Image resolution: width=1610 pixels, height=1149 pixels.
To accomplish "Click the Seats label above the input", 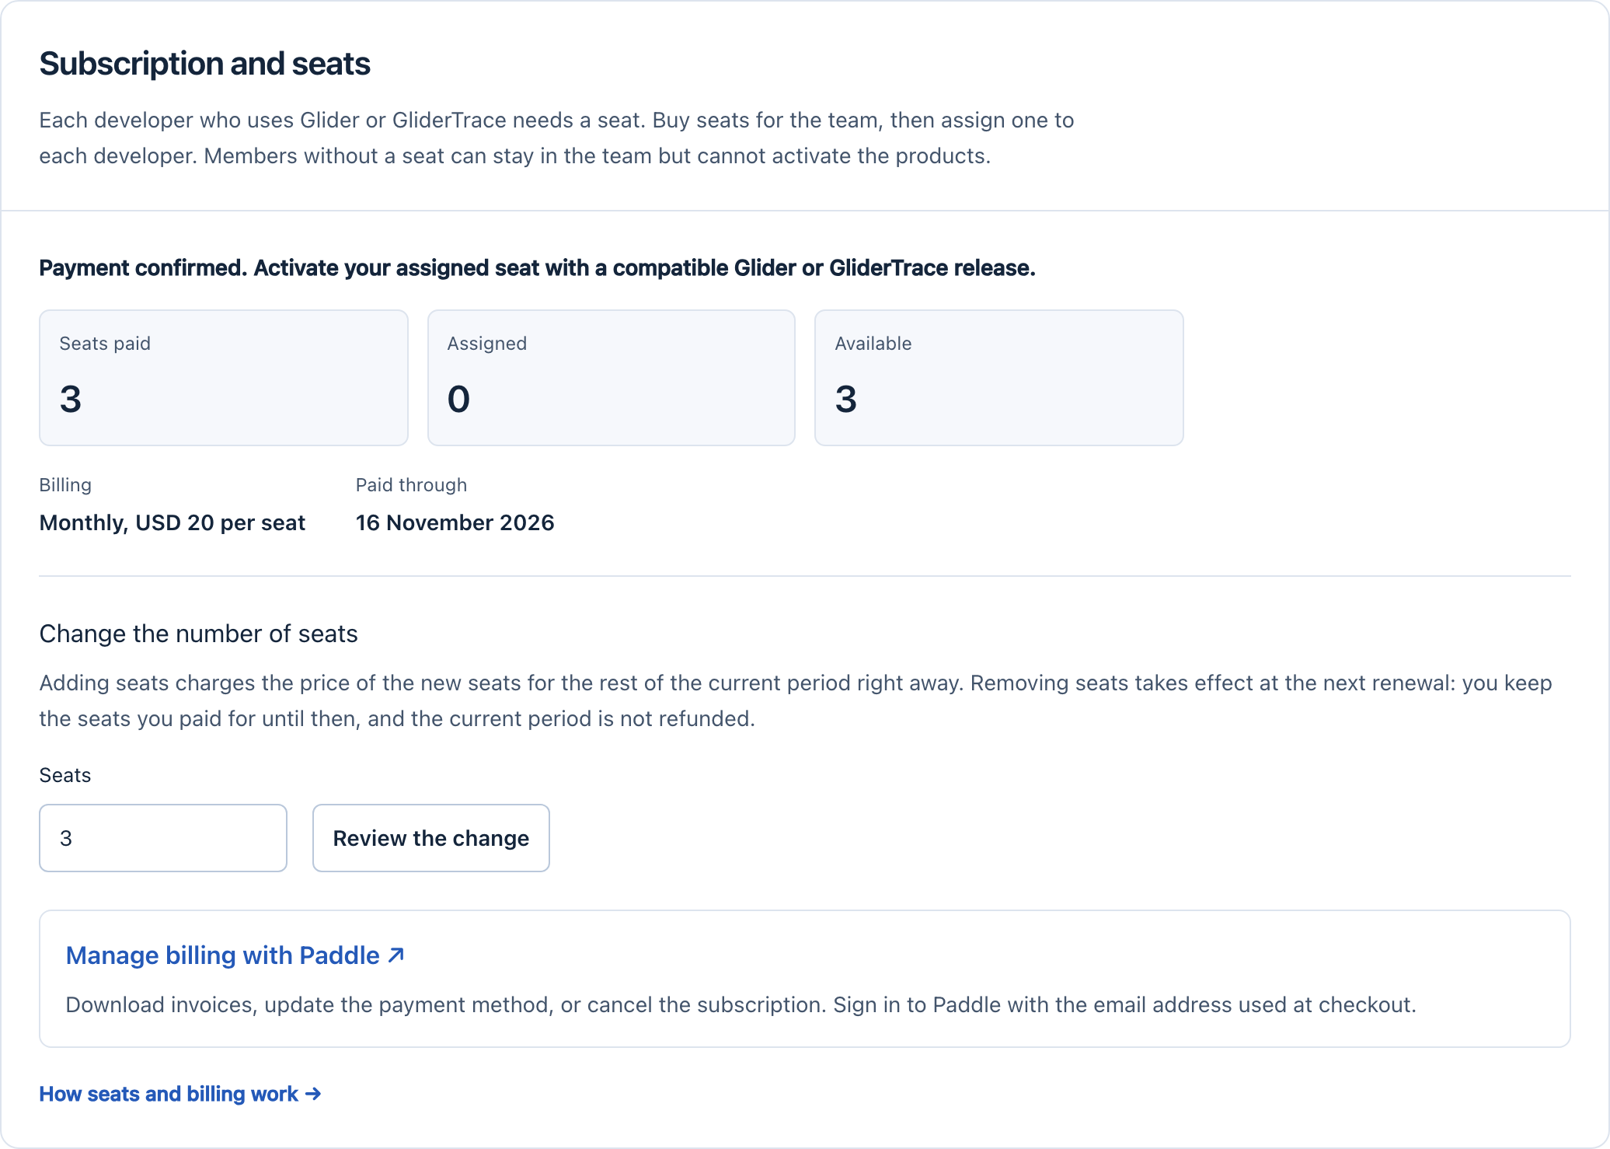I will [65, 775].
